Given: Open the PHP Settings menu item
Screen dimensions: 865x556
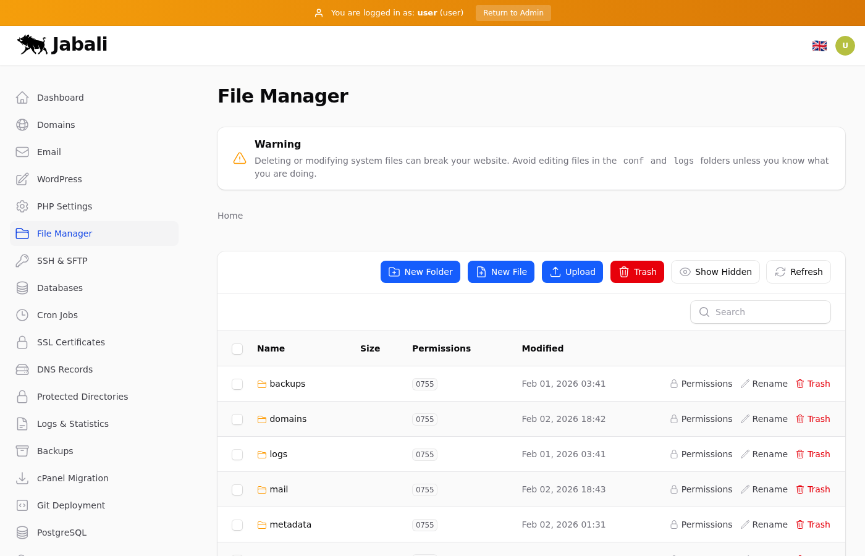Looking at the screenshot, I should point(64,206).
